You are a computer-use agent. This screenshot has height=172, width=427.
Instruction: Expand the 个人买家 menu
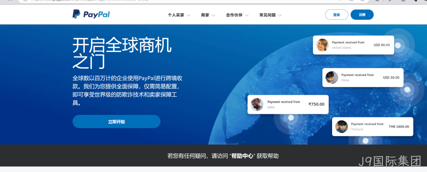point(179,15)
